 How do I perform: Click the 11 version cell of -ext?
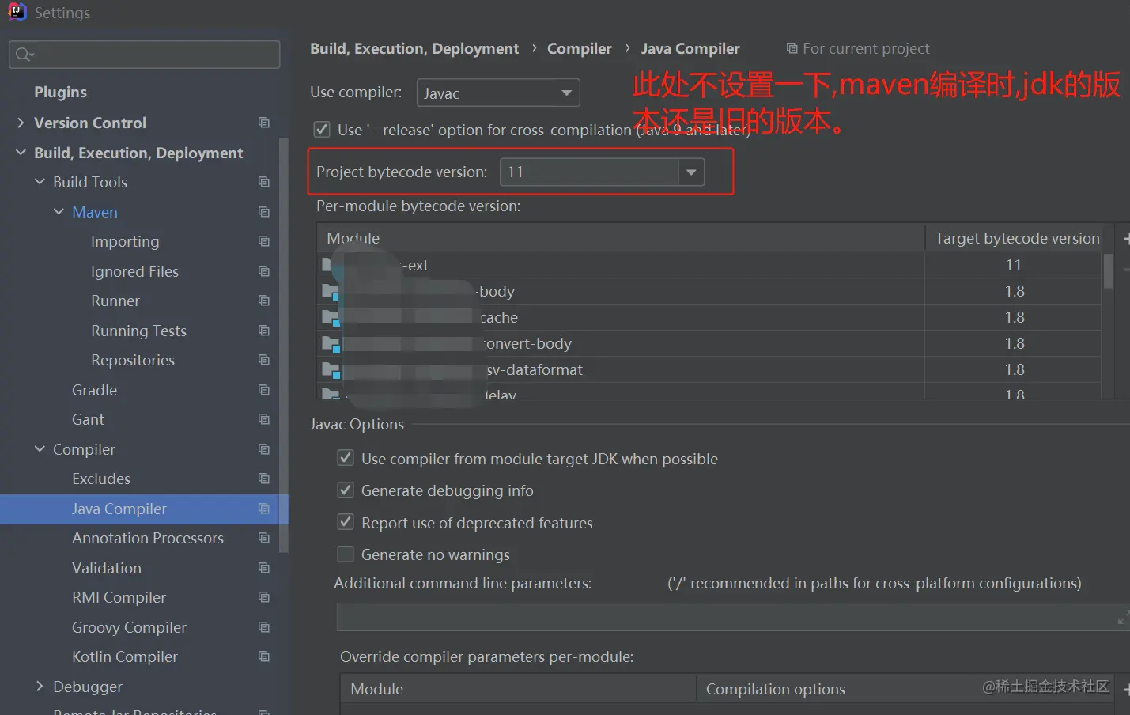pyautogui.click(x=1014, y=265)
